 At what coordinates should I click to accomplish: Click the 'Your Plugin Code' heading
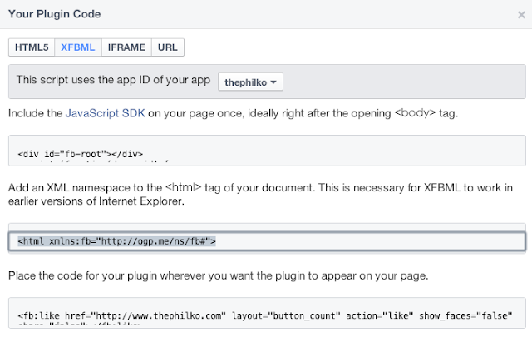54,14
